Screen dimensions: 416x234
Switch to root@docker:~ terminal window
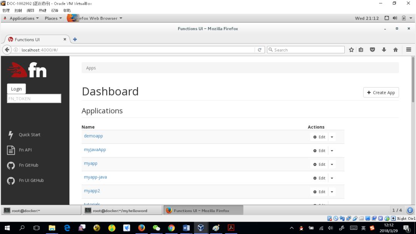pyautogui.click(x=41, y=210)
